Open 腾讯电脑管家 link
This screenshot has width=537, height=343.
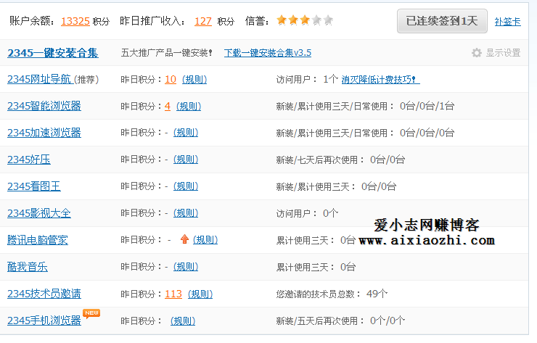(37, 240)
